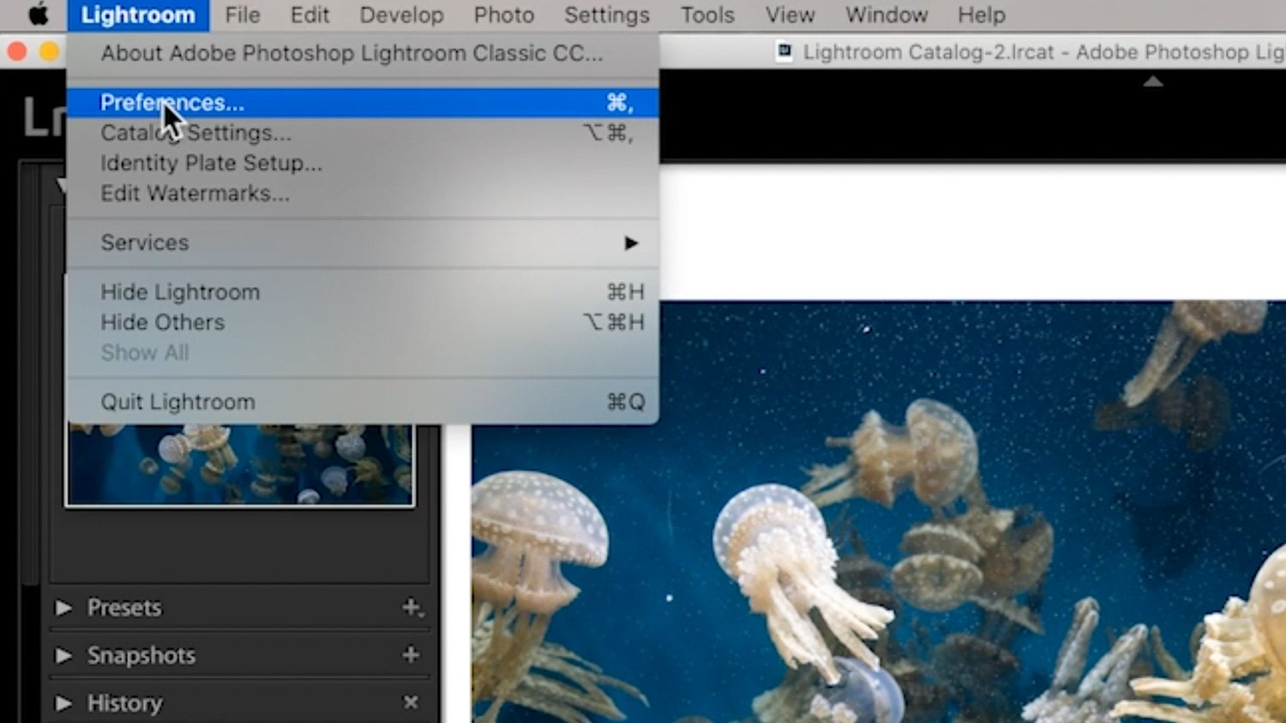This screenshot has height=723, width=1286.
Task: Collapse the Navigator panel disclosure triangle
Action: pos(62,186)
